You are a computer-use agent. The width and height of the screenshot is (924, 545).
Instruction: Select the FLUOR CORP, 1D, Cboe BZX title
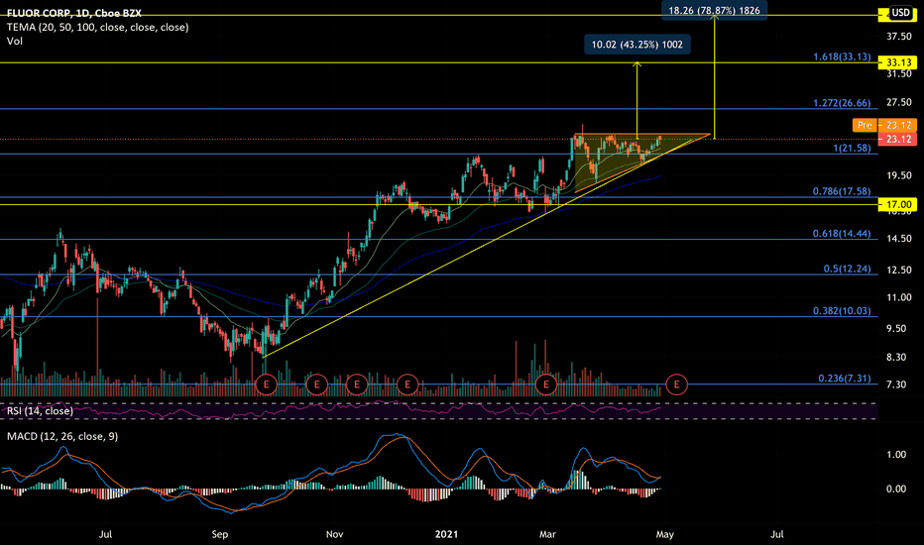pyautogui.click(x=74, y=13)
